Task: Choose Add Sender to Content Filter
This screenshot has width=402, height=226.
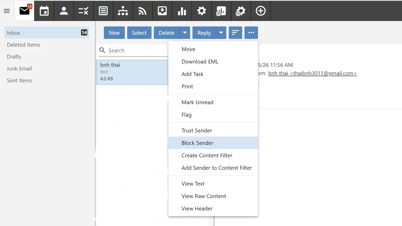Action: (x=213, y=168)
